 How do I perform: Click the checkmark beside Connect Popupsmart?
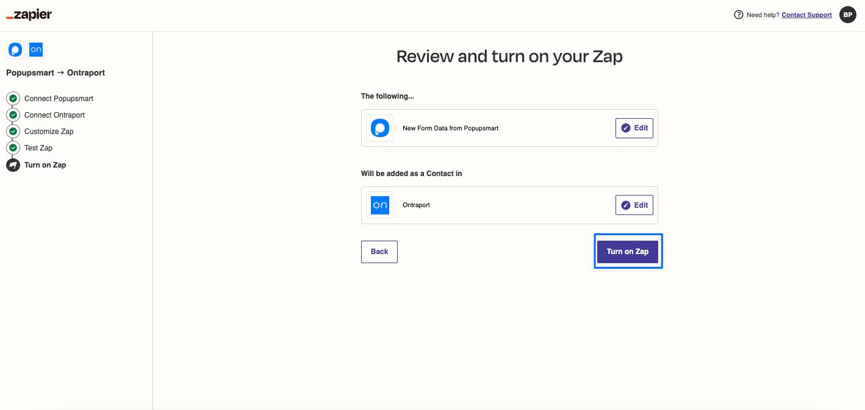coord(13,98)
